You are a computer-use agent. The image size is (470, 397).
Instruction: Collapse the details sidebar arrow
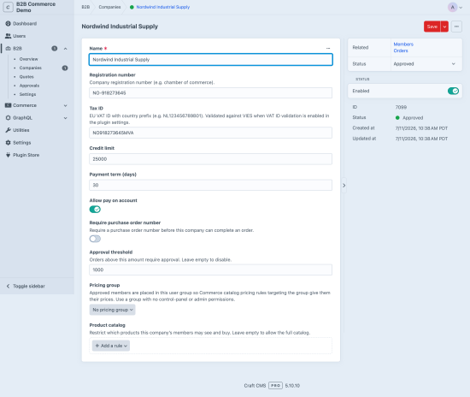click(x=344, y=186)
